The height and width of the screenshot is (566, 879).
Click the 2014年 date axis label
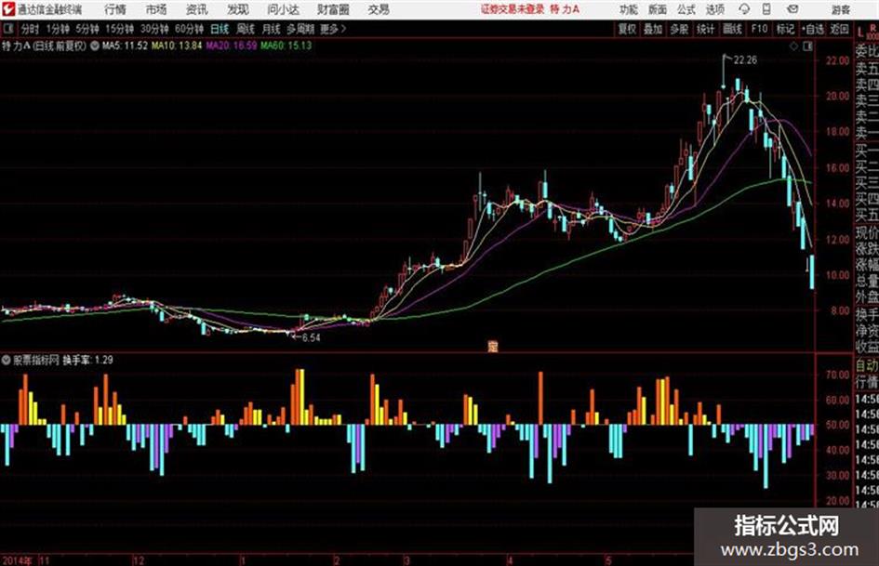[18, 560]
